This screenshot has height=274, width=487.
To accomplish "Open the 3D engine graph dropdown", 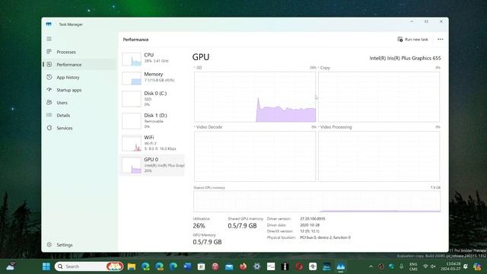I will click(x=198, y=68).
